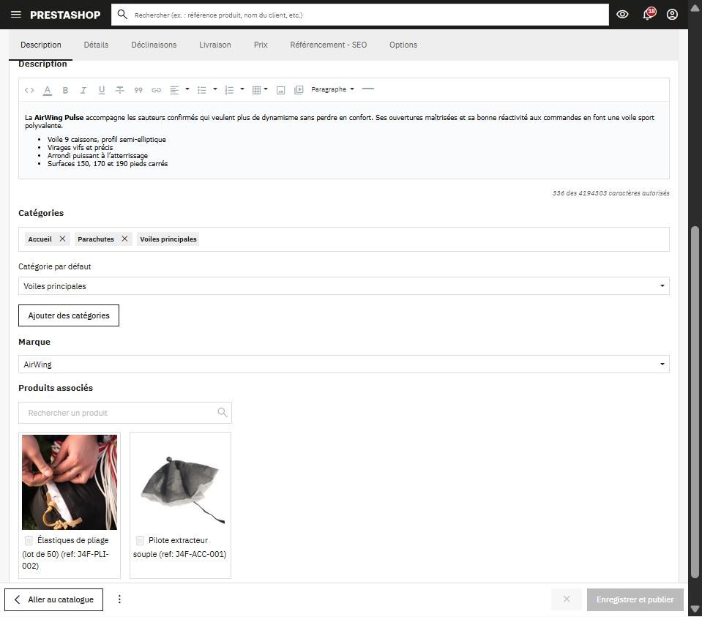Click the search magnifier icon in top bar
This screenshot has height=617, width=702.
(122, 15)
